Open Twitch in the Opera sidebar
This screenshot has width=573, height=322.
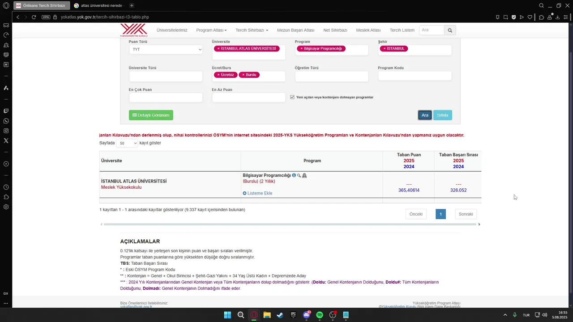[6, 111]
